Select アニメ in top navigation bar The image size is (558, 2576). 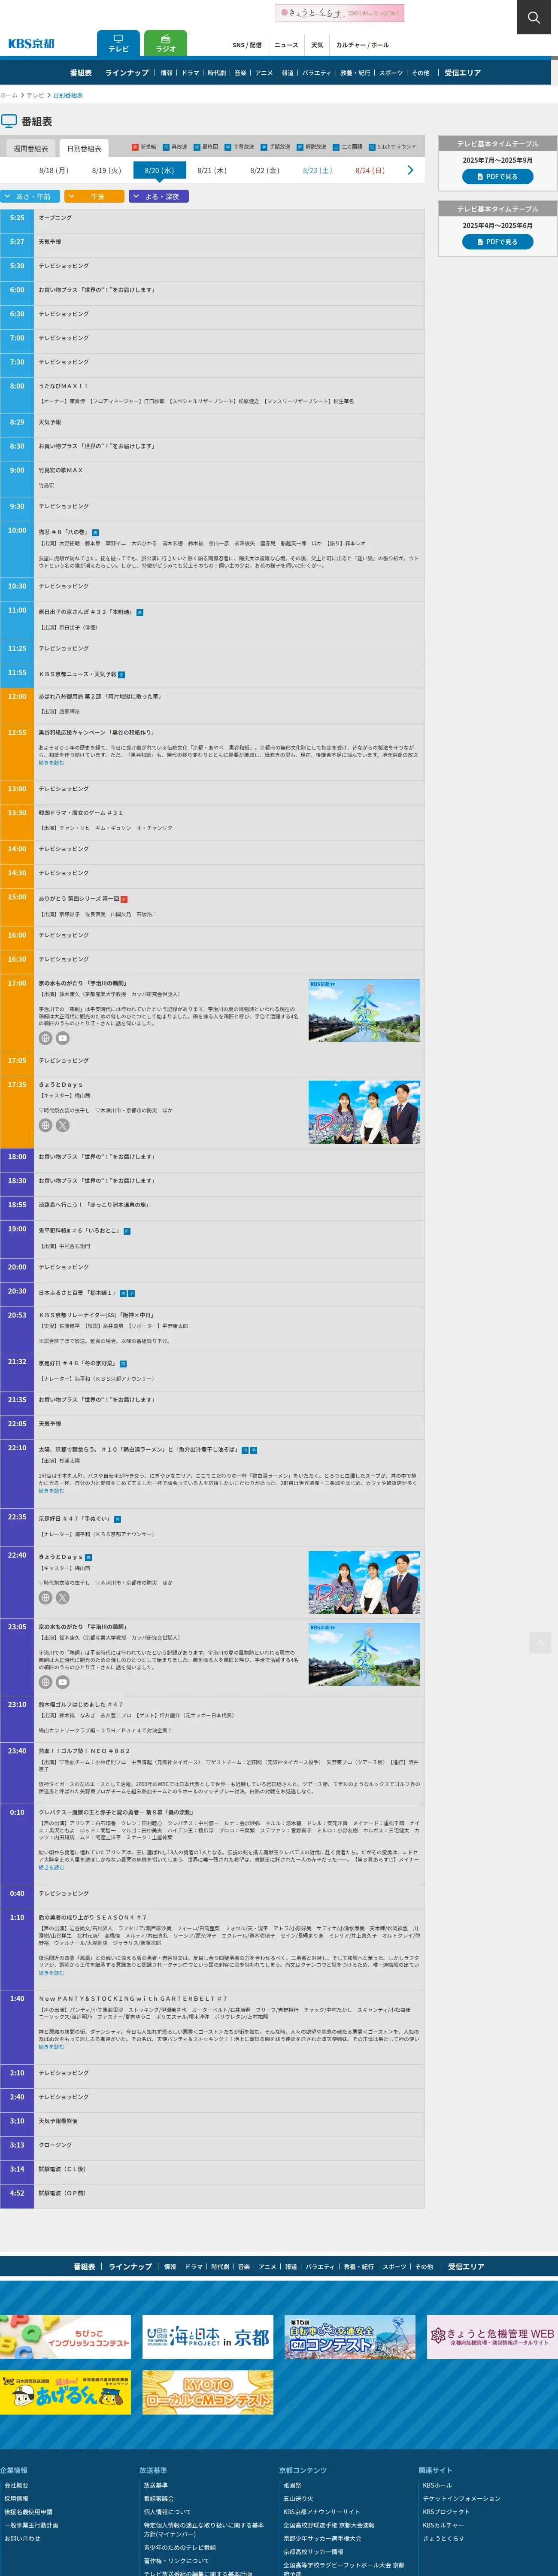[x=264, y=73]
